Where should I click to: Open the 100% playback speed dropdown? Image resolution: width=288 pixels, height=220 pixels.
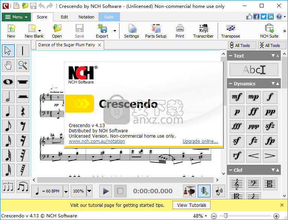click(89, 191)
